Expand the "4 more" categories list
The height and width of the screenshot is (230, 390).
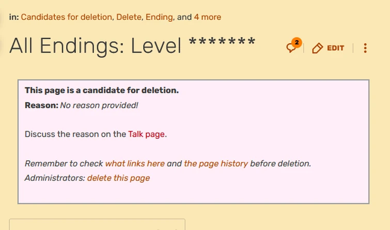pyautogui.click(x=207, y=17)
